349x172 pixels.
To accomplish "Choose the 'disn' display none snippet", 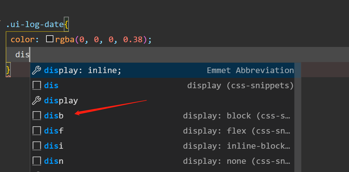I will point(162,161).
